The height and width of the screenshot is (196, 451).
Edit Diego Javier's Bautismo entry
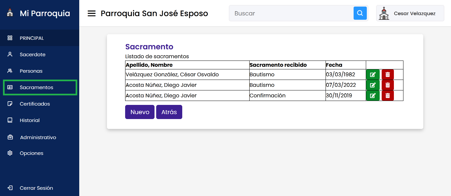(x=373, y=85)
